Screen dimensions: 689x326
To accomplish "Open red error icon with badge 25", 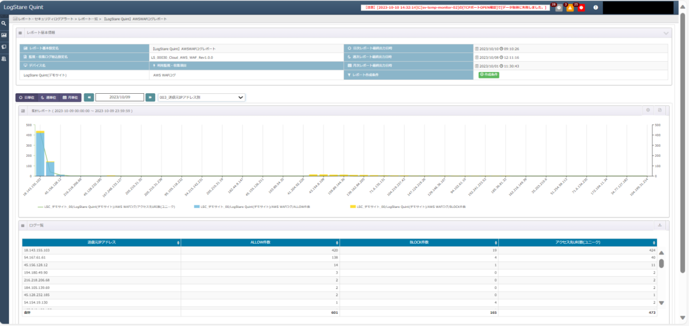I will coord(581,8).
